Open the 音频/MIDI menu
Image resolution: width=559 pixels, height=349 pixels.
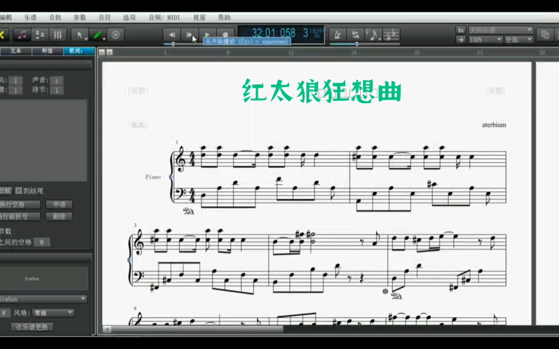click(x=164, y=17)
